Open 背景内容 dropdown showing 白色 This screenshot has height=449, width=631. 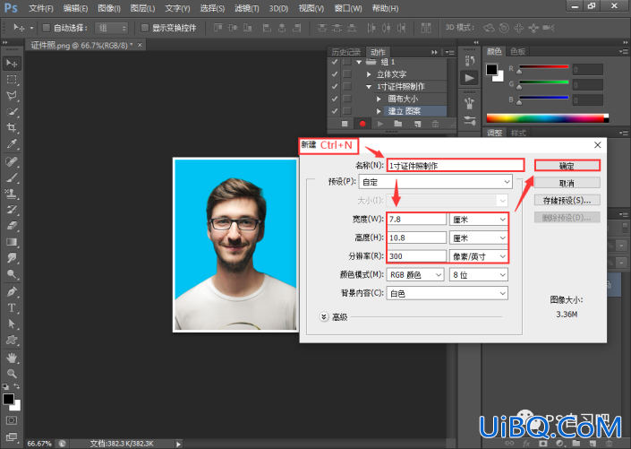pyautogui.click(x=448, y=293)
